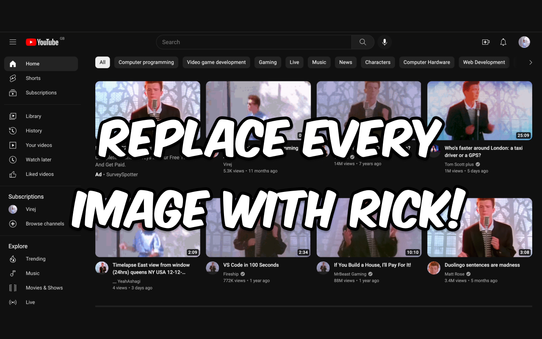Open Your videos in the sidebar
Viewport: 542px width, 339px height.
(41, 145)
